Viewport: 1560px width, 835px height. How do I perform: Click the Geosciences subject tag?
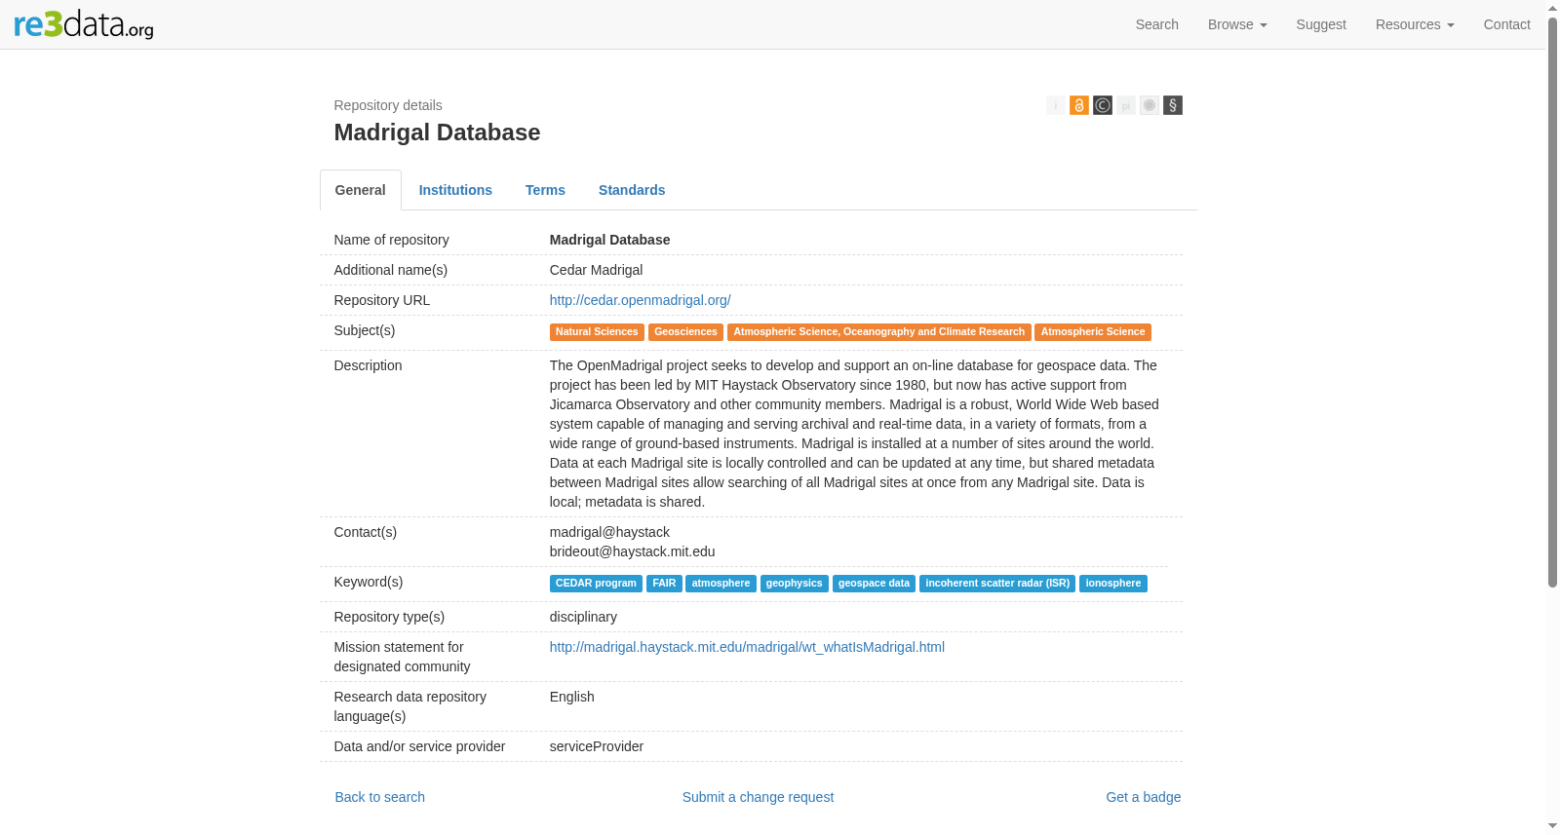(685, 332)
